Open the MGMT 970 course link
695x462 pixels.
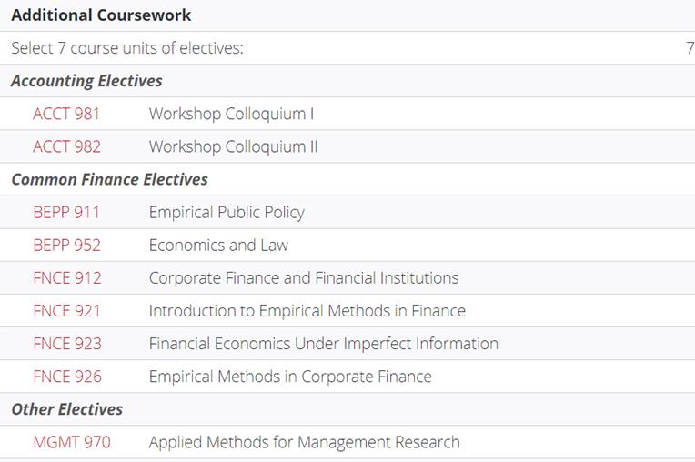click(72, 442)
